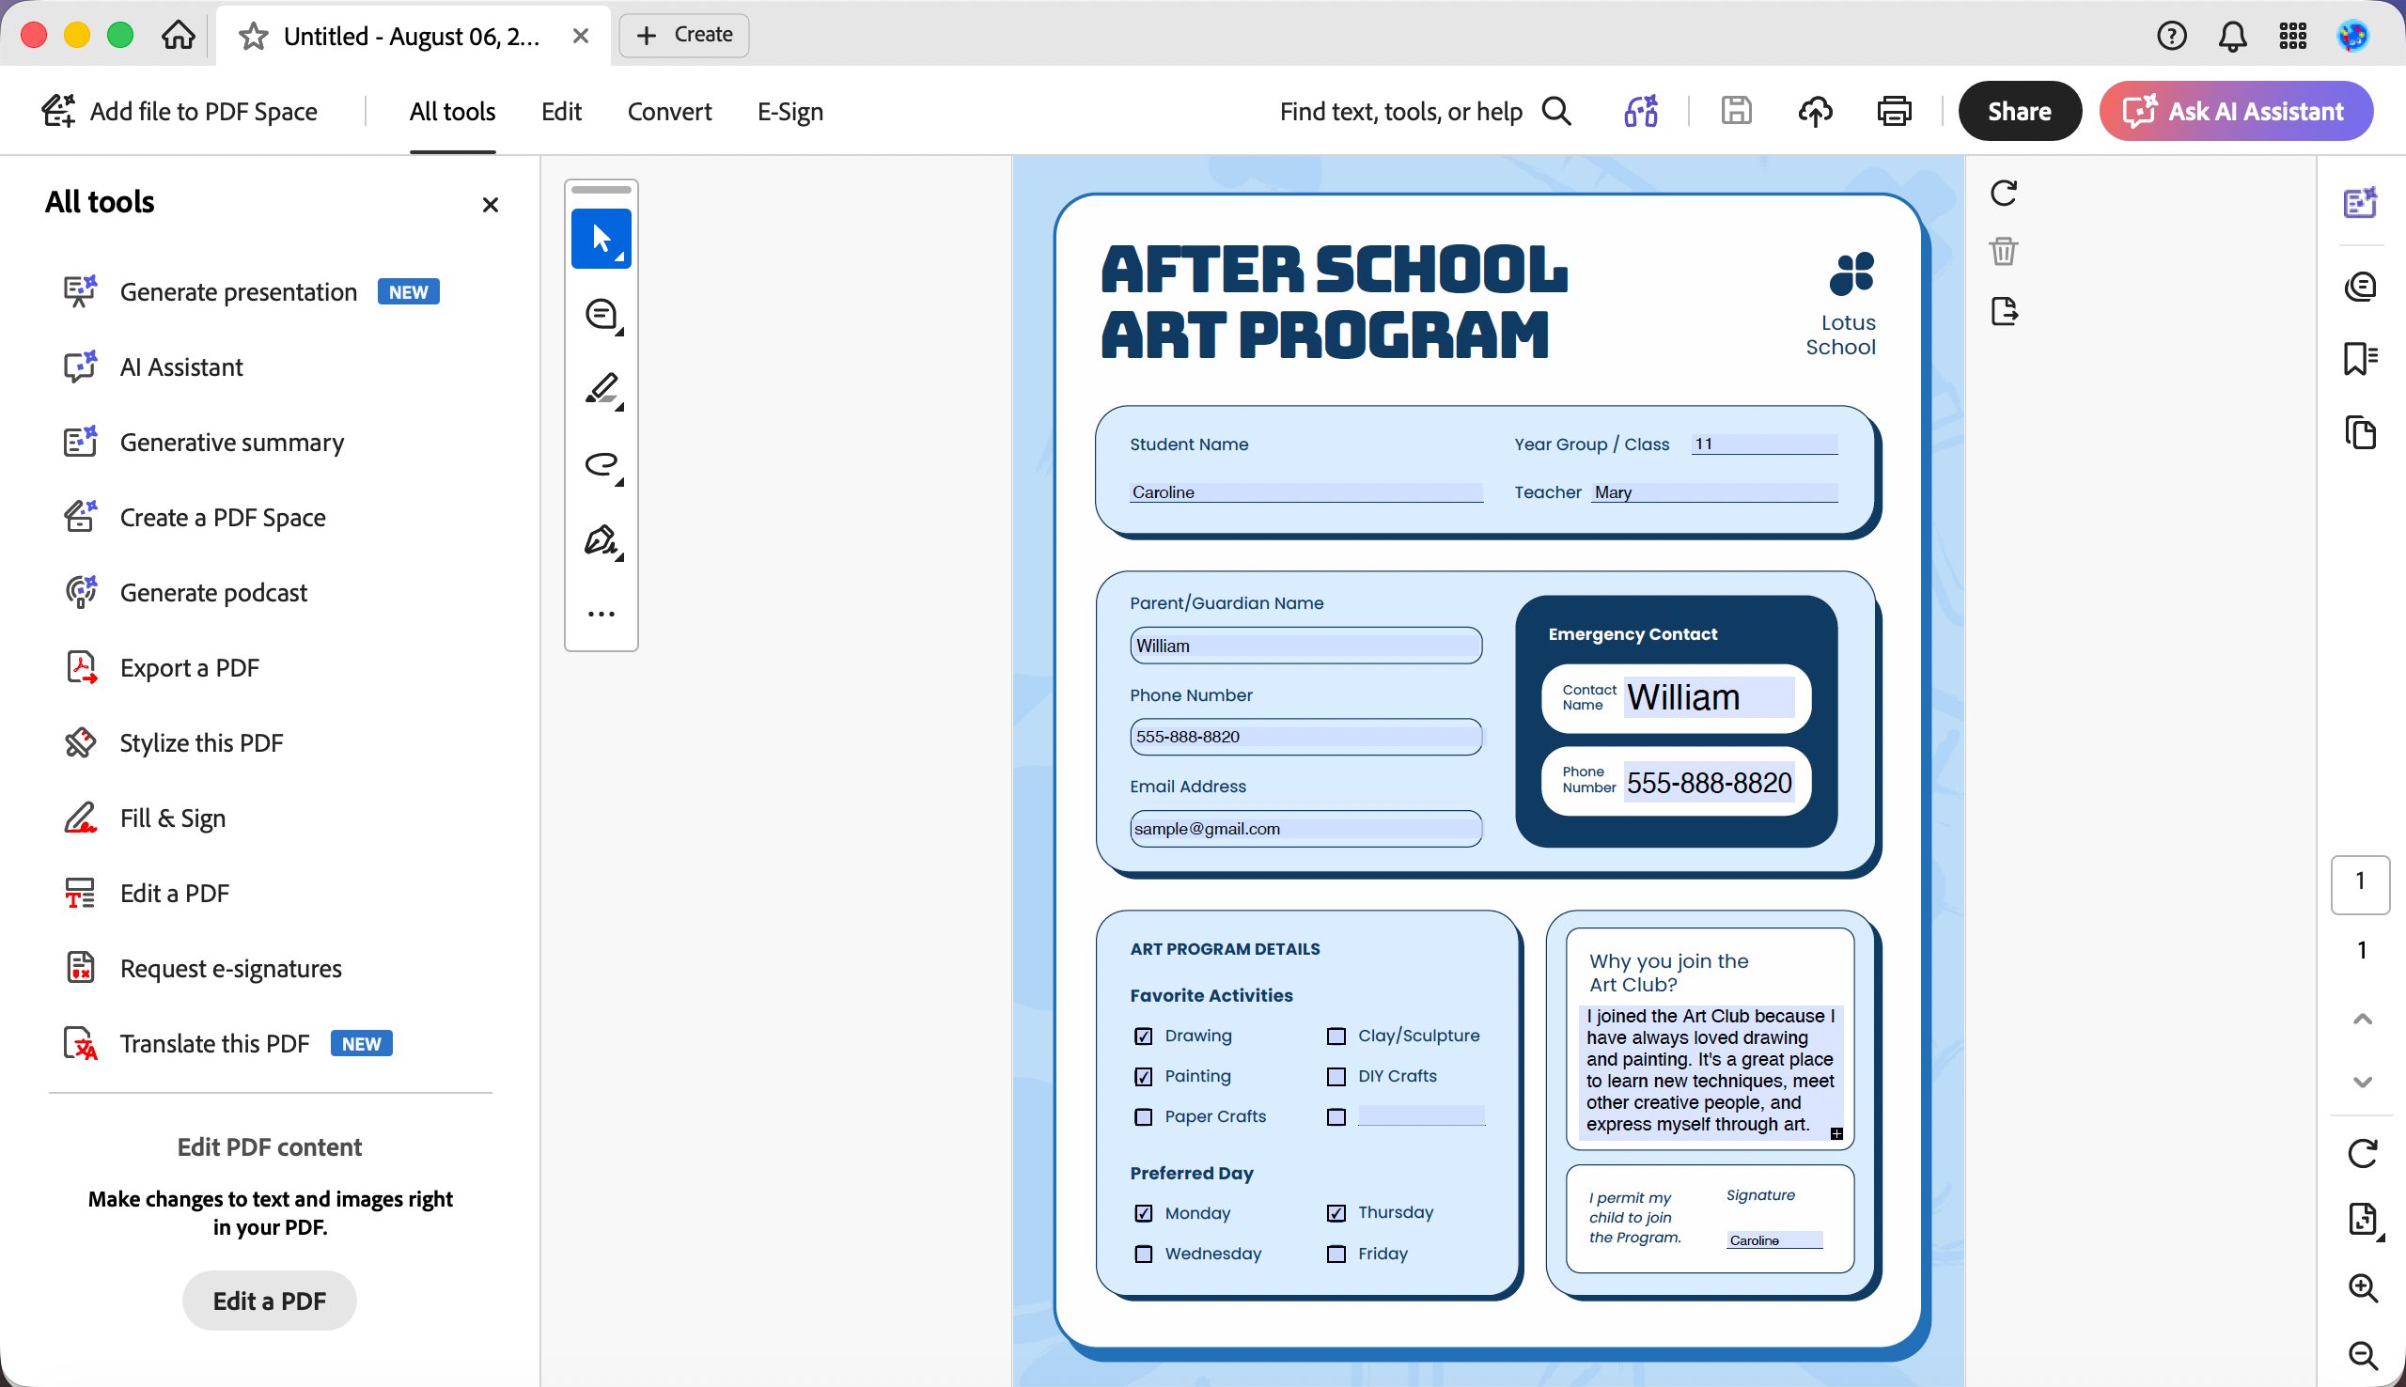Open the Help question mark icon
The height and width of the screenshot is (1387, 2406).
click(2172, 37)
